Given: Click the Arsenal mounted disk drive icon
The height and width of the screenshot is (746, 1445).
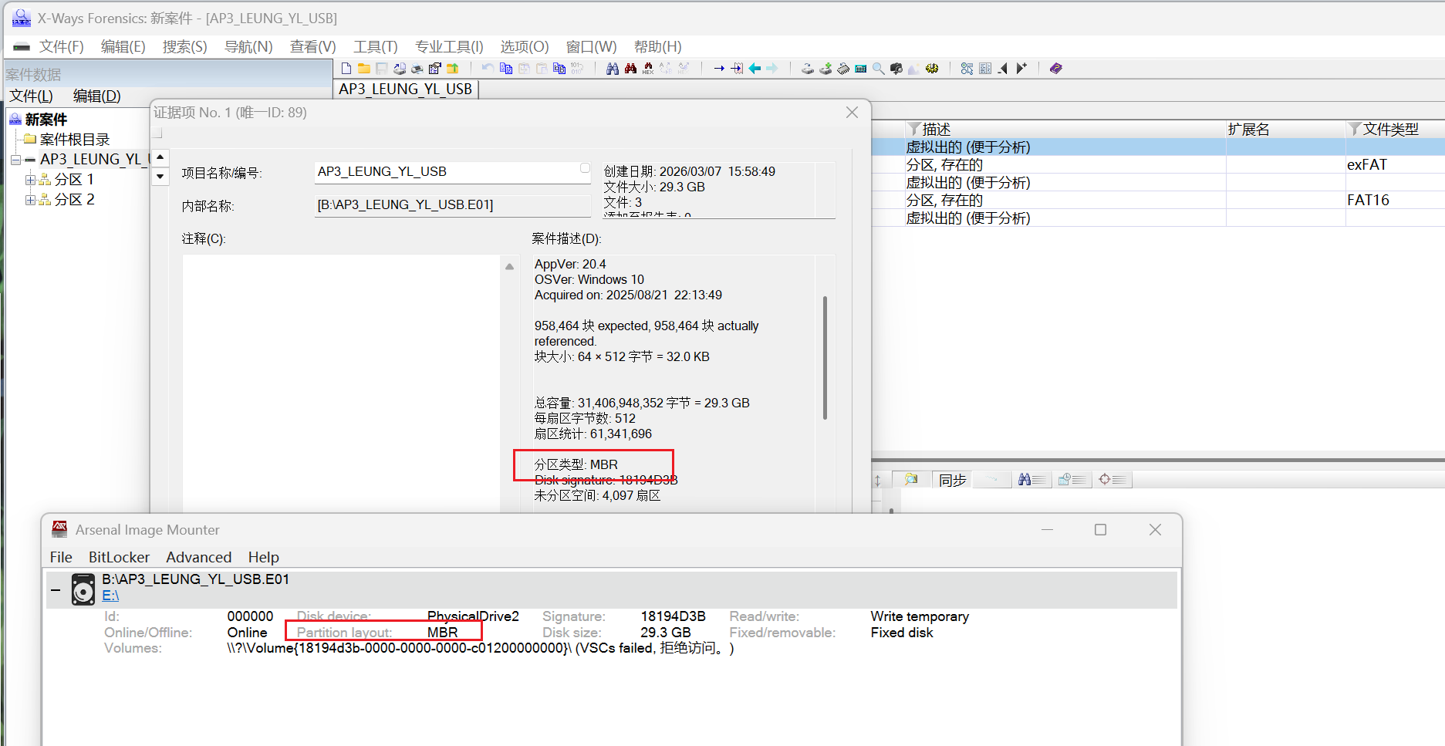Looking at the screenshot, I should 83,589.
